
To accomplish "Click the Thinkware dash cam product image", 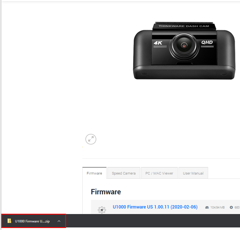I will [x=184, y=51].
